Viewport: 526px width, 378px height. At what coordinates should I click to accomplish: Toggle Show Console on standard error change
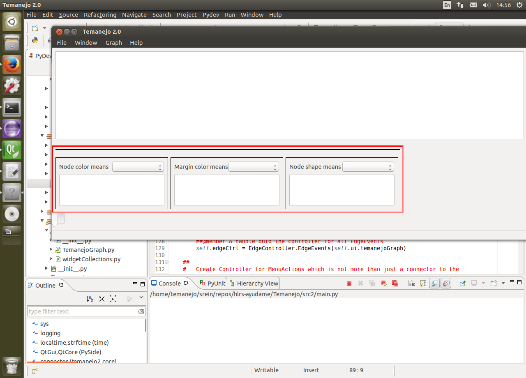coord(446,283)
